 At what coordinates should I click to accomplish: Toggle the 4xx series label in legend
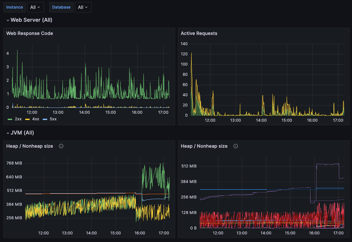point(36,119)
